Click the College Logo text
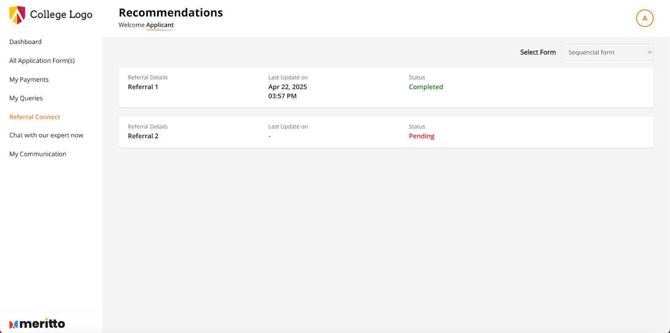Image resolution: width=670 pixels, height=333 pixels. [61, 15]
